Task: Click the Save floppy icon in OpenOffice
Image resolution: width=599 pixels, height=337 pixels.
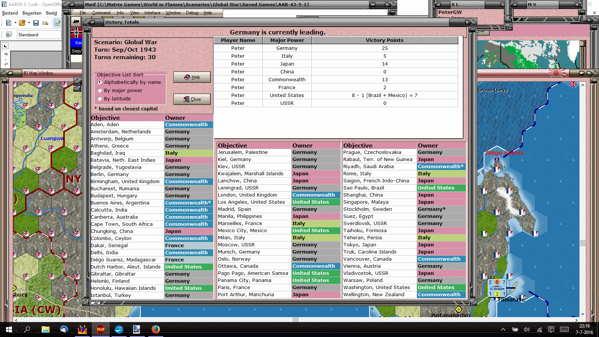Action: [36, 23]
